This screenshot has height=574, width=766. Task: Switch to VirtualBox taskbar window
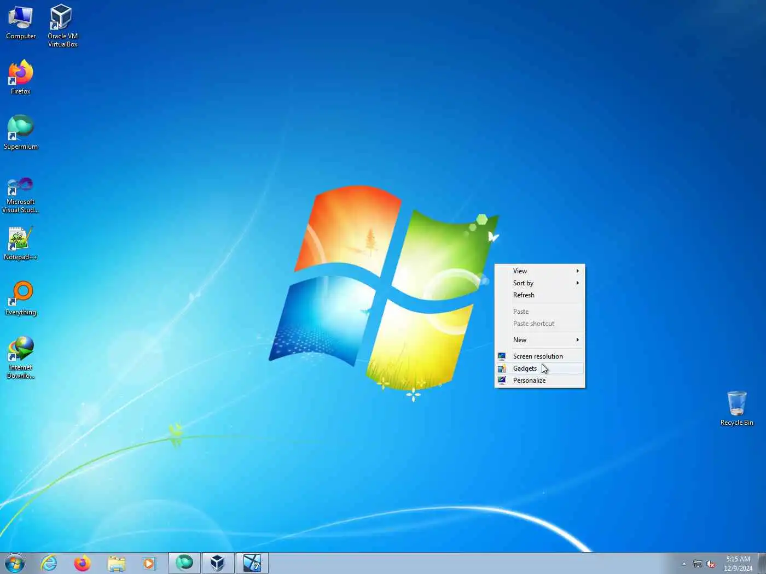click(x=218, y=563)
